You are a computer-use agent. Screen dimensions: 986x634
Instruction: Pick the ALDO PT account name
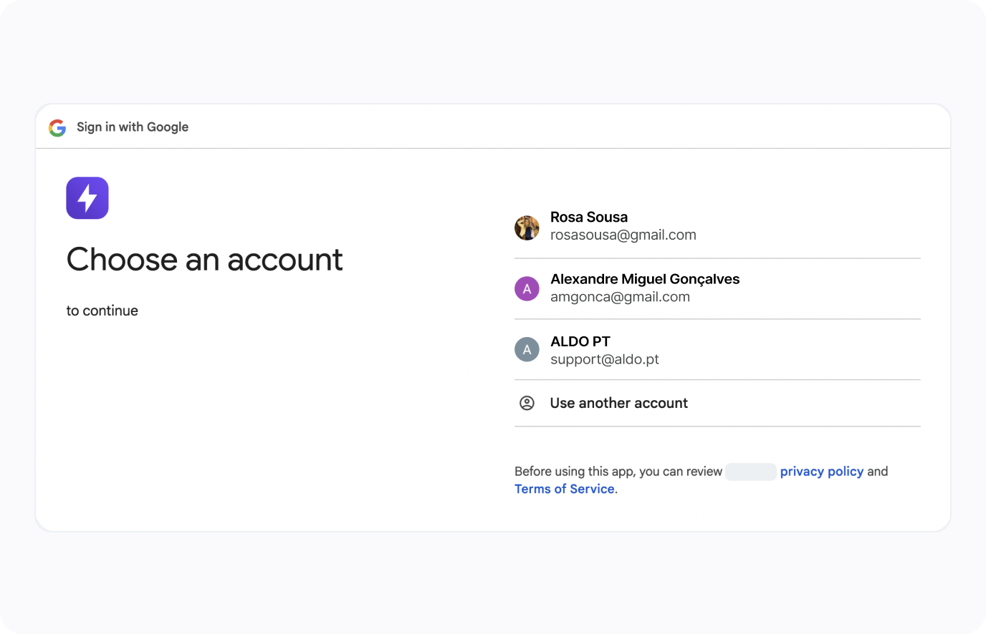point(580,341)
